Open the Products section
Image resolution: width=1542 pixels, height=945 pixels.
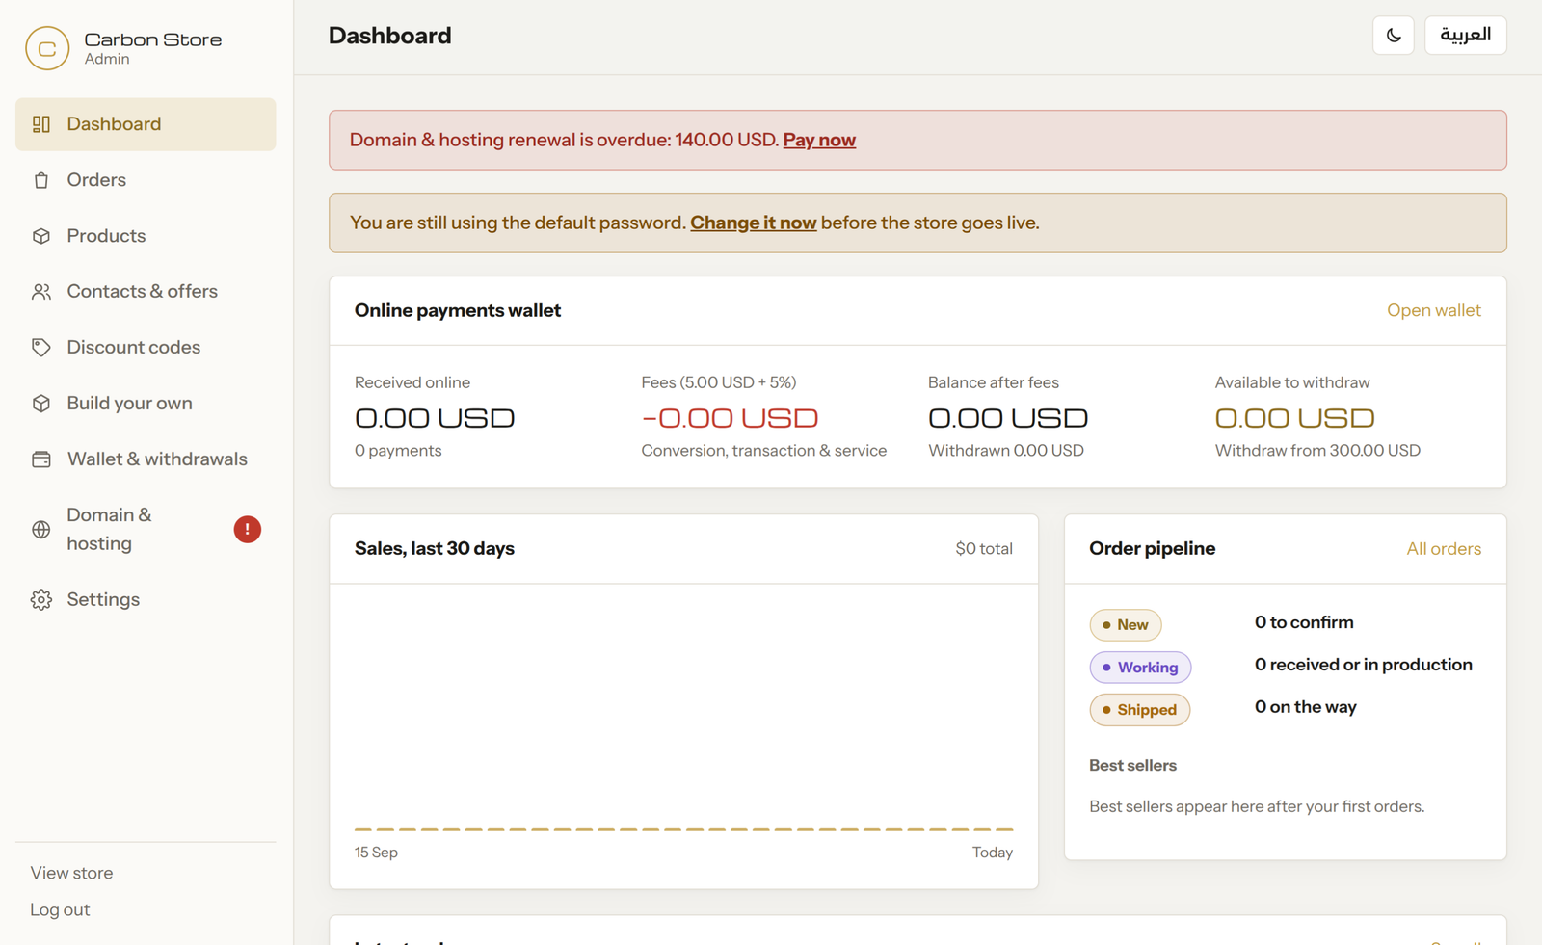(146, 236)
